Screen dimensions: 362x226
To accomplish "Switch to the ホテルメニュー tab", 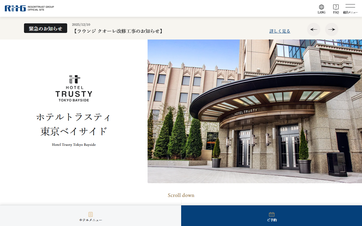I will (x=91, y=216).
